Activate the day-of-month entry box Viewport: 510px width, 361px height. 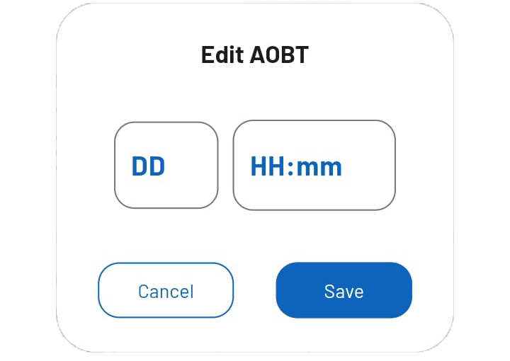pyautogui.click(x=166, y=165)
